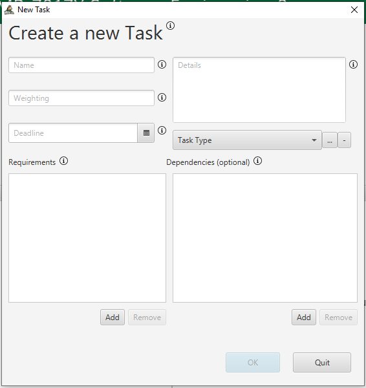Click Remove under the Requirements list
The width and height of the screenshot is (366, 388).
click(147, 318)
